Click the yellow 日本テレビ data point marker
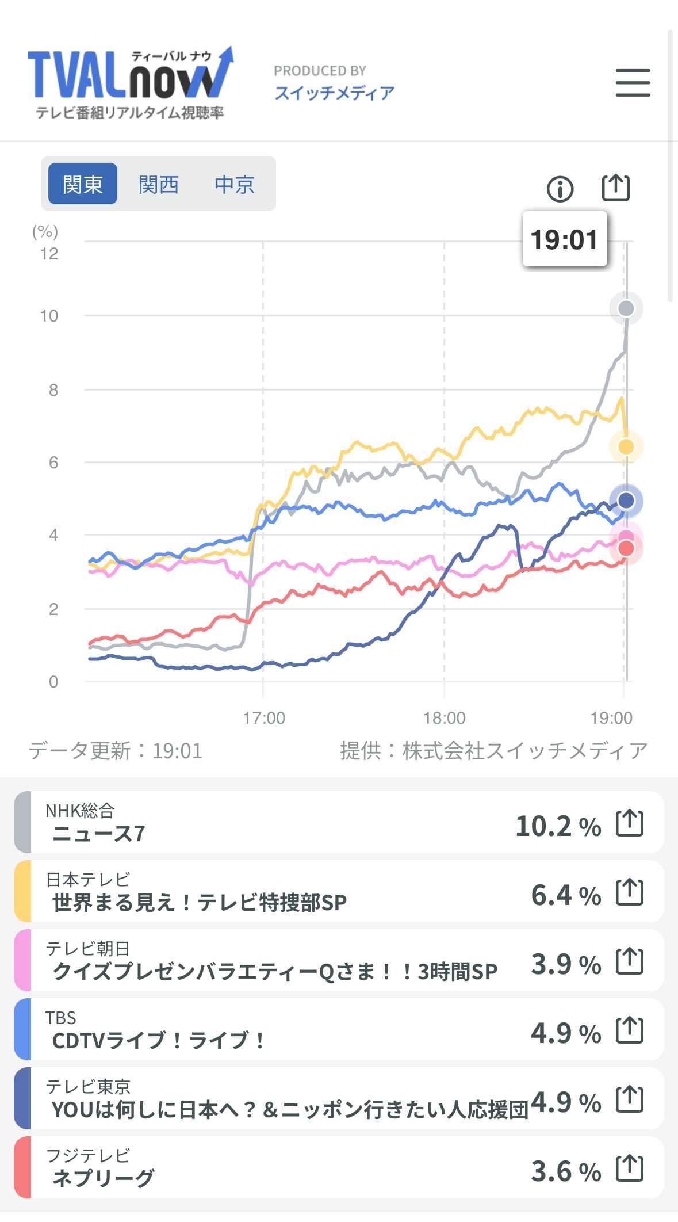The image size is (678, 1222). (626, 446)
